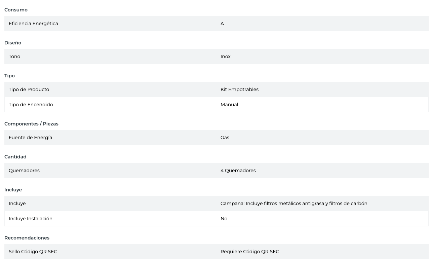Click the Consumo section heading
Screen dimensions: 430x260
[16, 10]
